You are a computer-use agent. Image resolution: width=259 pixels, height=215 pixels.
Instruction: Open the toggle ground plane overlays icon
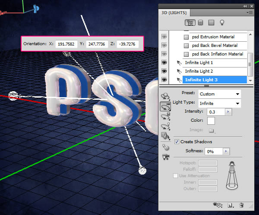(217, 206)
